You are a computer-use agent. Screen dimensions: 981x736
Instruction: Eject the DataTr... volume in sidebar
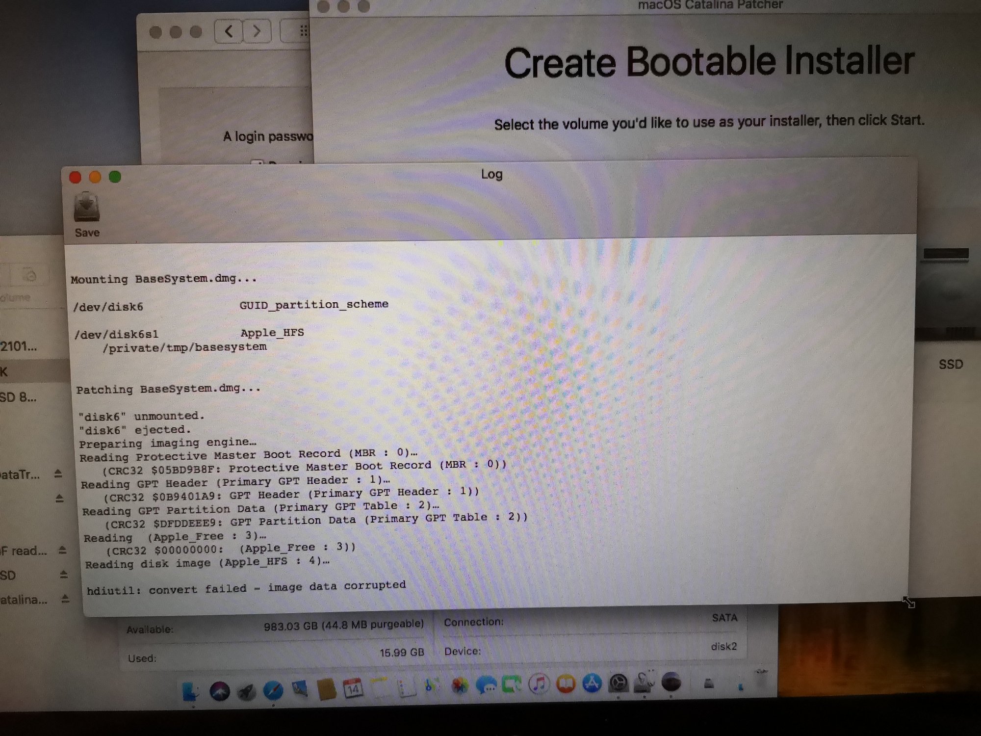coord(58,473)
